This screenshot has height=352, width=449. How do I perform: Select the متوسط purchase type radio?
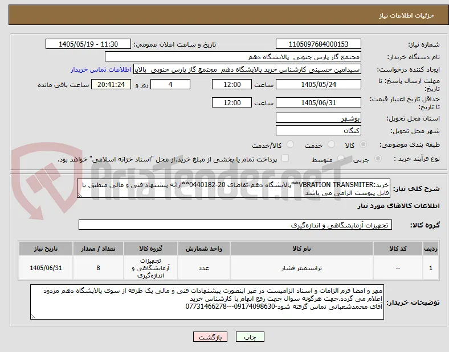click(x=341, y=159)
